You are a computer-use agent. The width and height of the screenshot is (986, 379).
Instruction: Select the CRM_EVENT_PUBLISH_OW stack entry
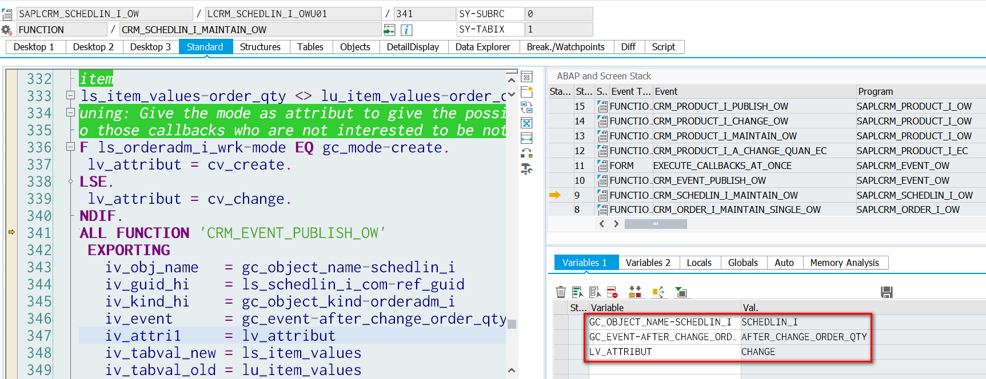pos(709,180)
